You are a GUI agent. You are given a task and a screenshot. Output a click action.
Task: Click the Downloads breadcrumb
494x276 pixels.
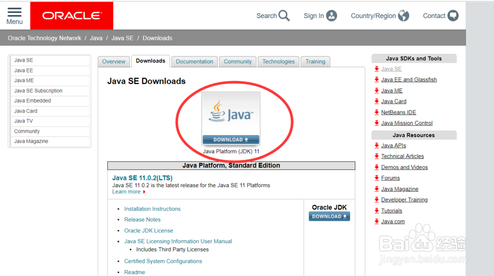click(158, 38)
